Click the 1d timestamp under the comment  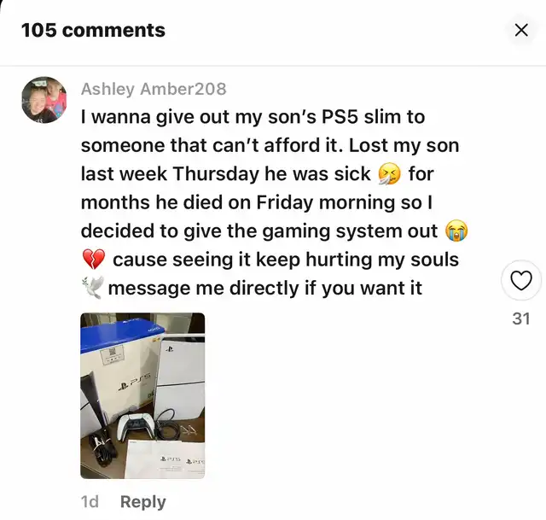click(90, 502)
